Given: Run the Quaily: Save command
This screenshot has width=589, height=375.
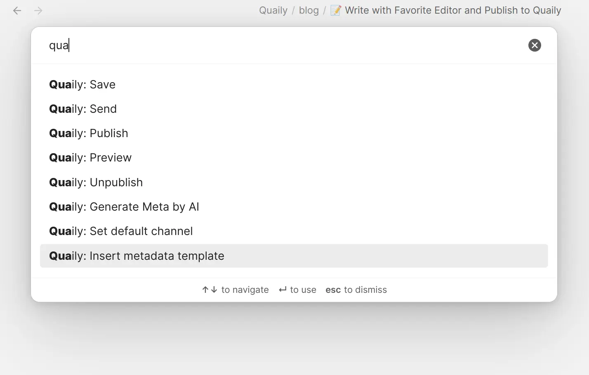Looking at the screenshot, I should click(82, 85).
